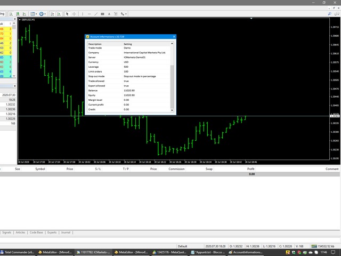Open the Experts tab
This screenshot has width=341, height=256.
click(x=52, y=233)
